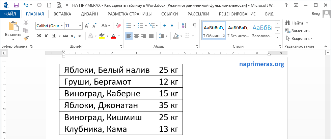Apply numbered list
This screenshot has width=331, height=139.
(x=140, y=26)
